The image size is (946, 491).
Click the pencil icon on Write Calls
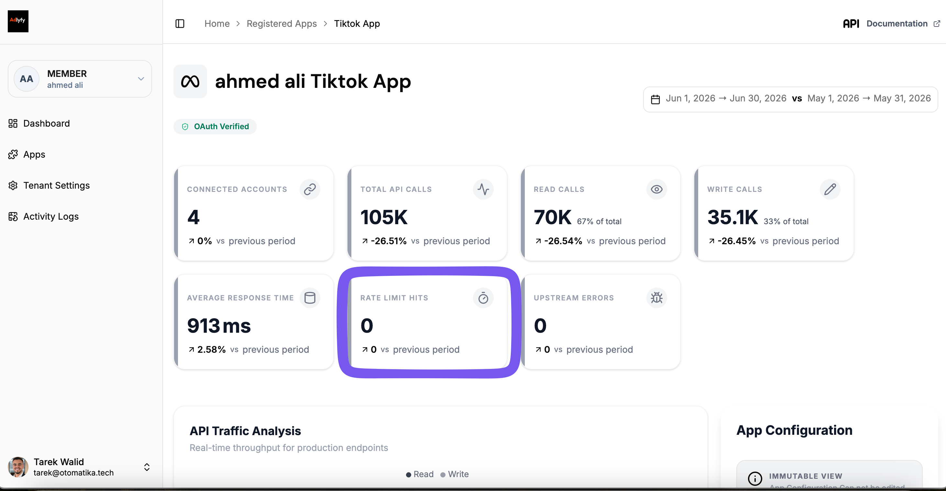coord(830,189)
